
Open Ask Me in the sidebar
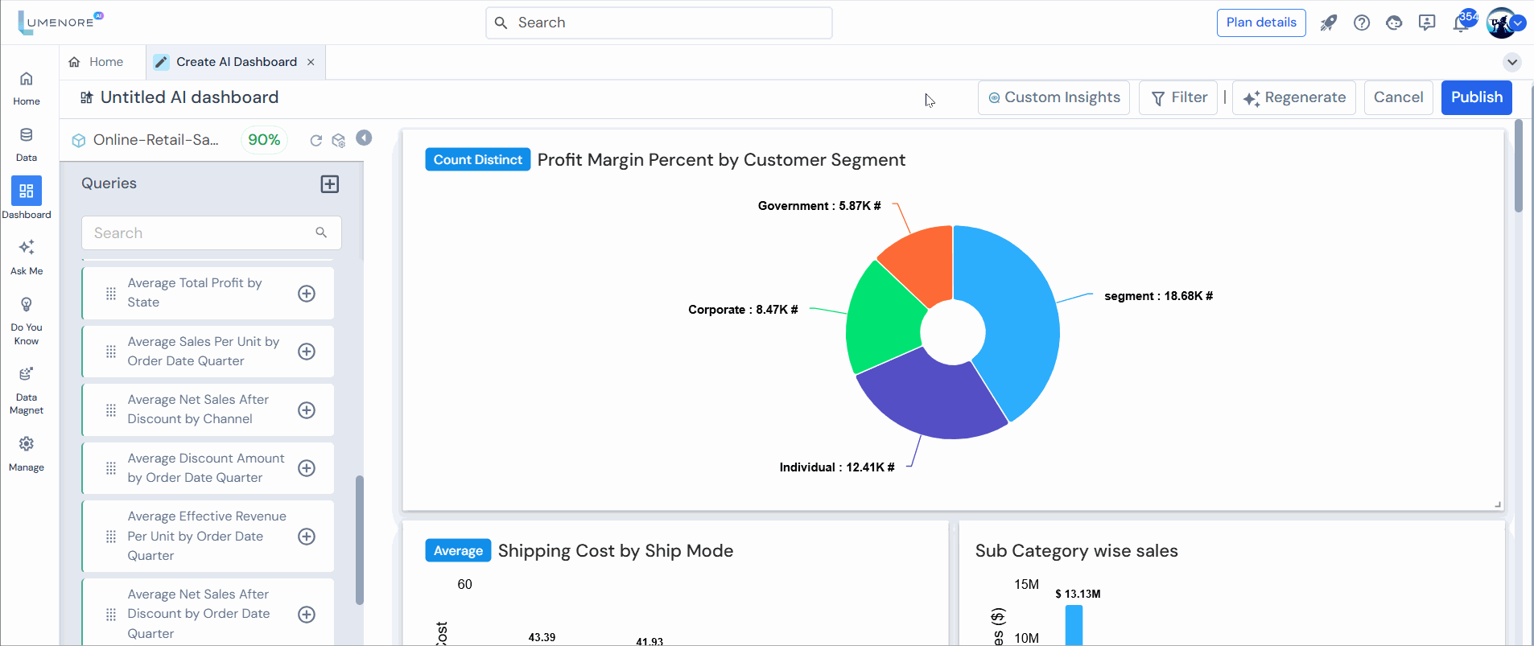[27, 256]
